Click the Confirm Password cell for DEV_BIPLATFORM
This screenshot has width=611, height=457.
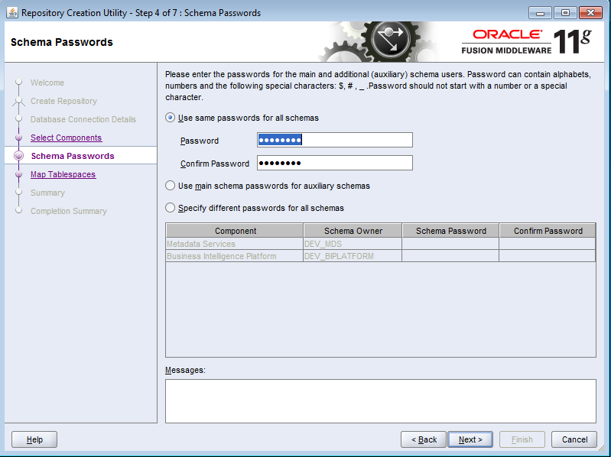(x=548, y=256)
